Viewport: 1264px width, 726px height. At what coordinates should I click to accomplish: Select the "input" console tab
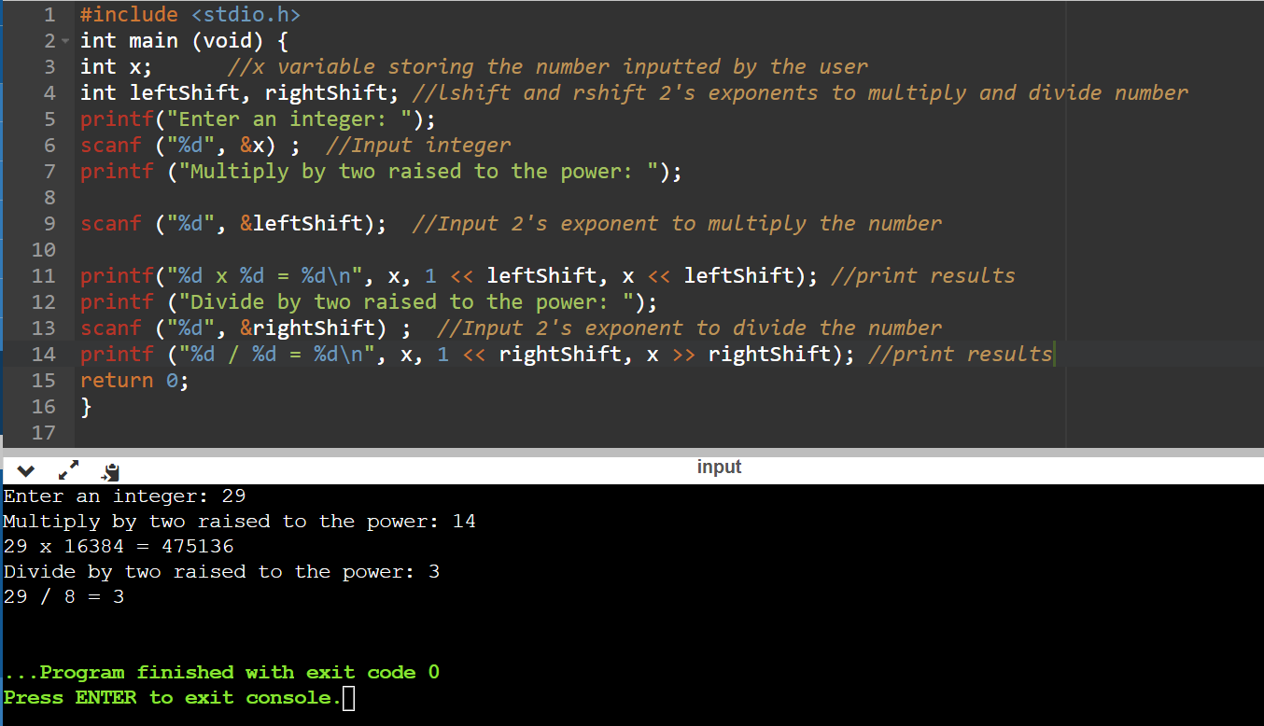pos(719,467)
